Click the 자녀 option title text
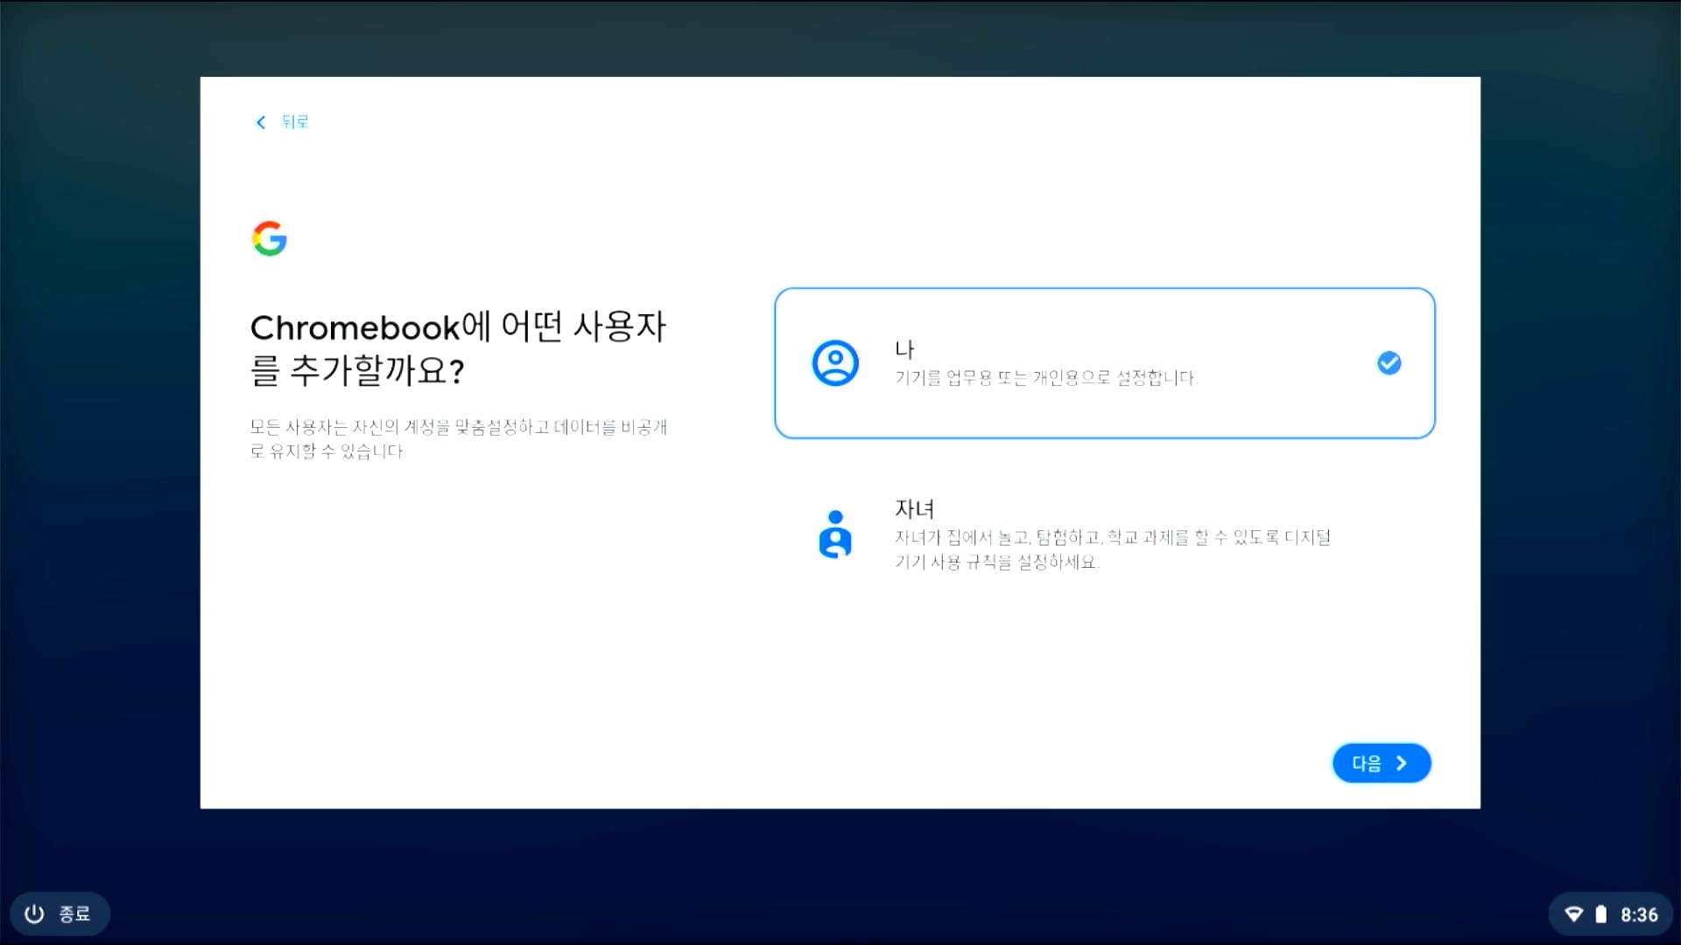Image resolution: width=1681 pixels, height=945 pixels. (x=914, y=508)
